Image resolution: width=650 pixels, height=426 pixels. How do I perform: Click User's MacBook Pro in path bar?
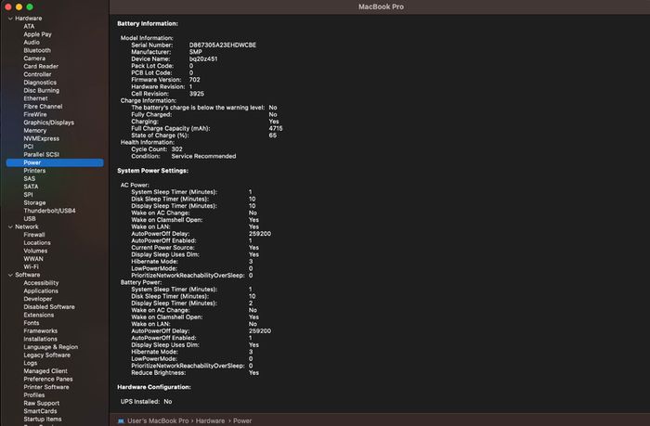pos(158,420)
